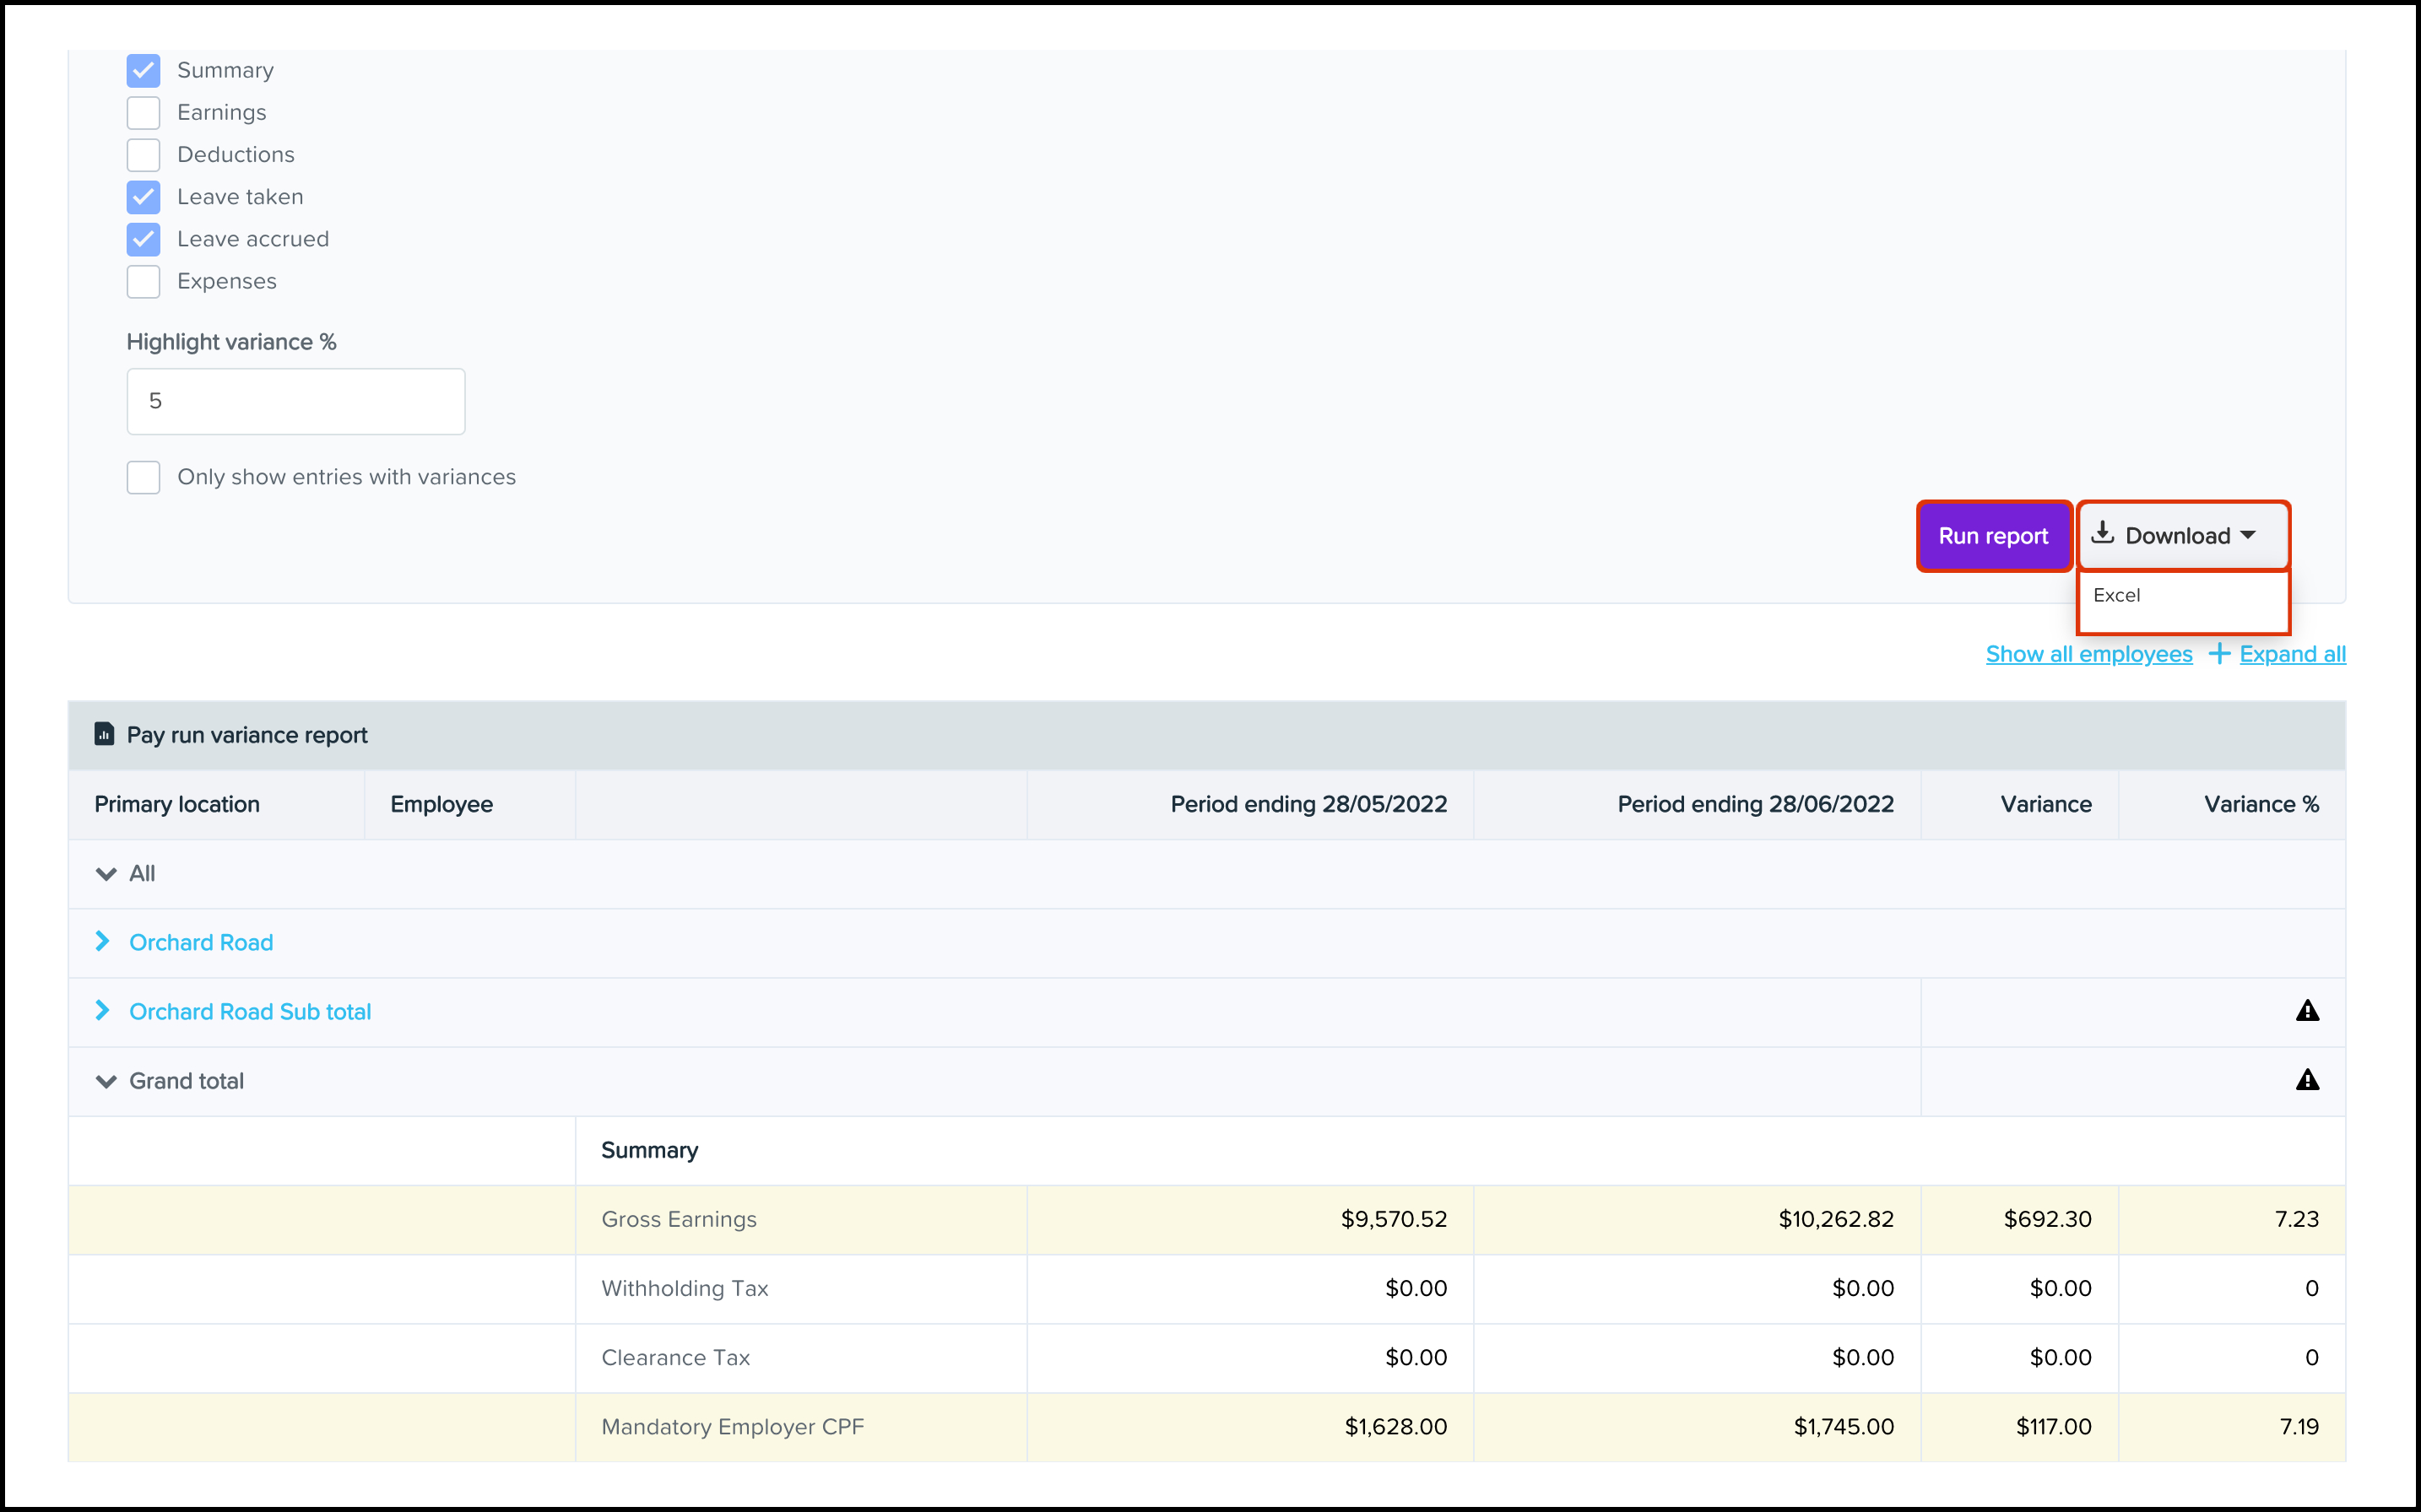The width and height of the screenshot is (2421, 1512).
Task: Focus the Highlight variance % input field
Action: 296,402
